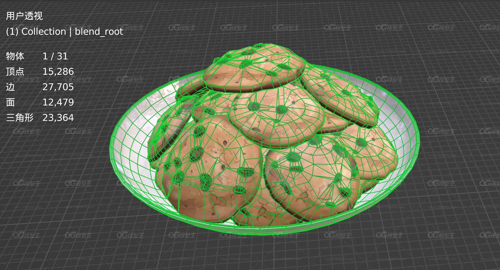This screenshot has width=500, height=270.
Task: Select the 边 27,705 statistic
Action: point(40,87)
